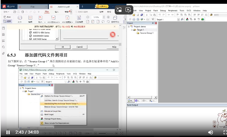Screen dimensions: 227x137
Task: Open Pack Installer icon in uVision toolbar
Action: click(x=203, y=19)
